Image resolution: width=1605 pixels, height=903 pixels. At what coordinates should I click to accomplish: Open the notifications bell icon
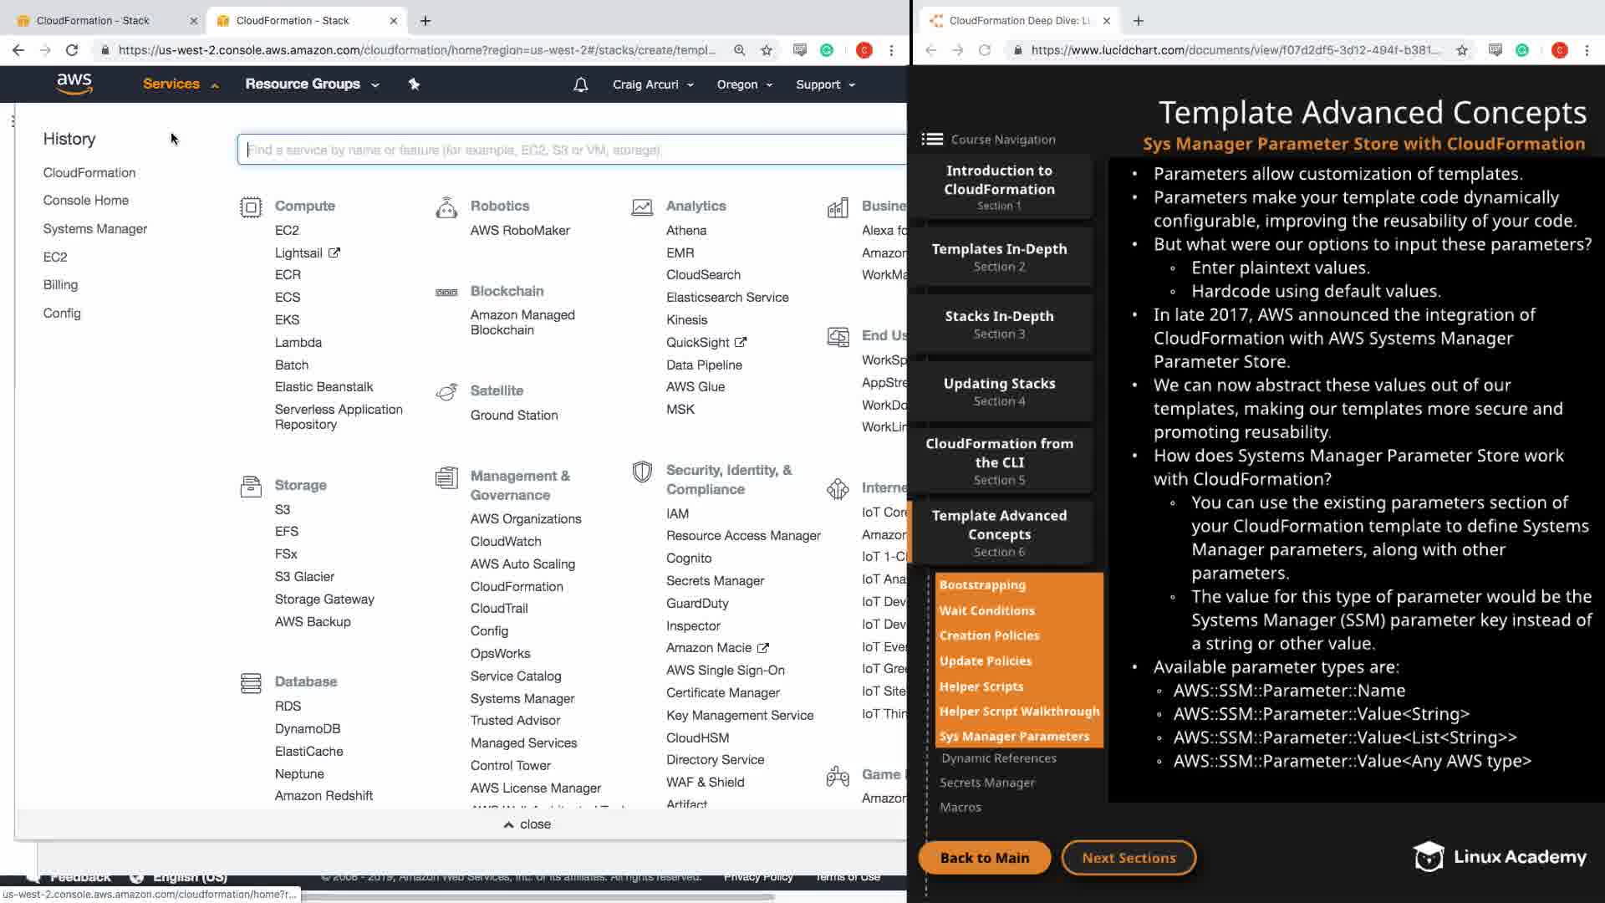click(x=580, y=84)
